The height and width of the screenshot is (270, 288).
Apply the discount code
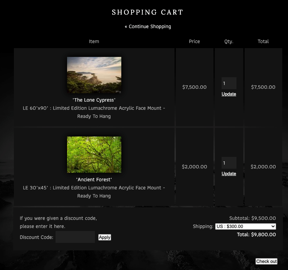point(104,237)
